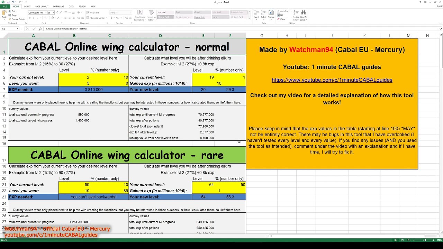The height and width of the screenshot is (249, 443).
Task: Click the Cut scissors command
Action: 12,11
